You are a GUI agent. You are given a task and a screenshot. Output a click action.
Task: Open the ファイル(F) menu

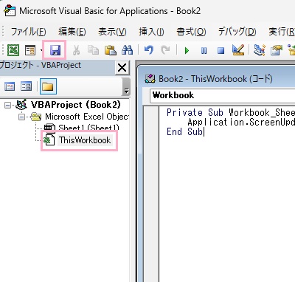28,32
